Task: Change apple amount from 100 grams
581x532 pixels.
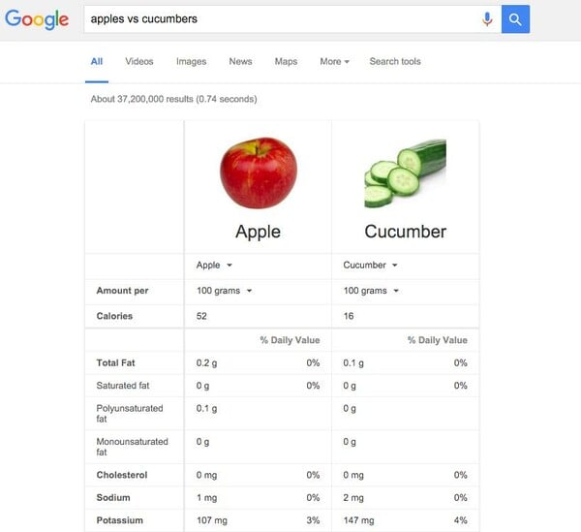Action: coord(225,291)
